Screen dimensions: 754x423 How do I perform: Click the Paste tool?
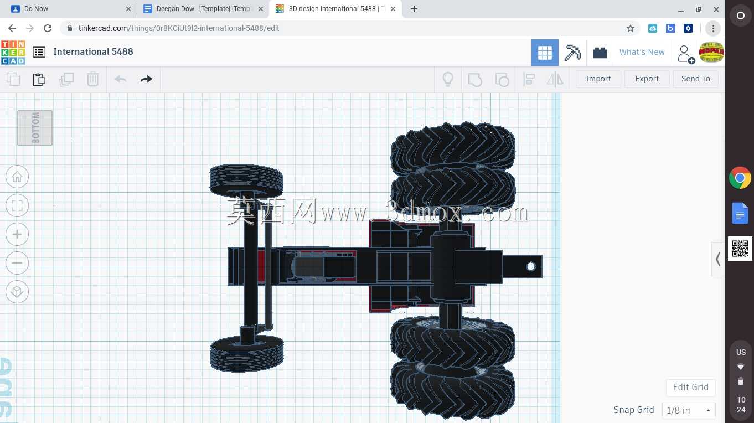coord(39,79)
